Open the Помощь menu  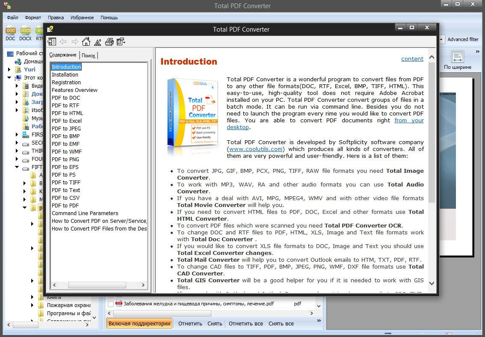tap(109, 18)
